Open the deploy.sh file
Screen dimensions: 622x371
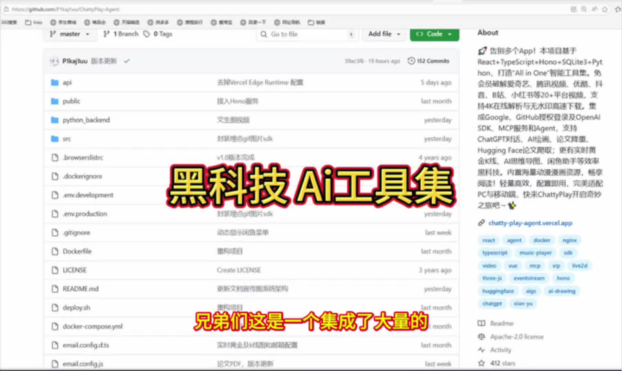coord(76,308)
